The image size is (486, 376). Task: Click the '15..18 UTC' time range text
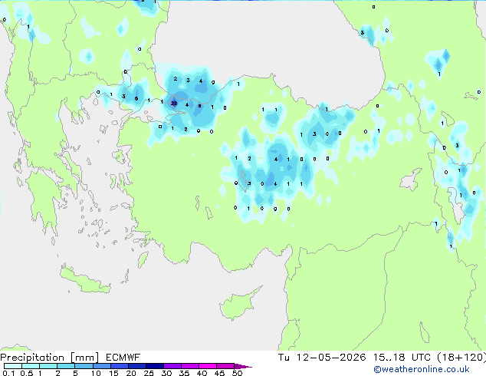click(402, 358)
